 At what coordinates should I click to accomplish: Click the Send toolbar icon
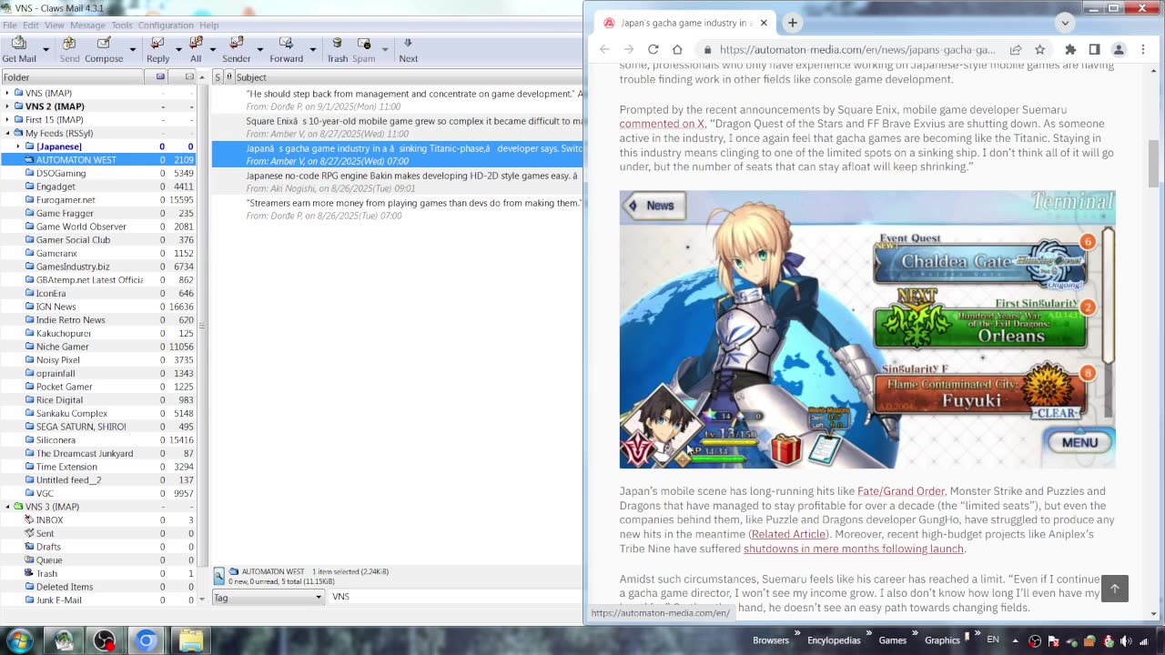point(69,49)
